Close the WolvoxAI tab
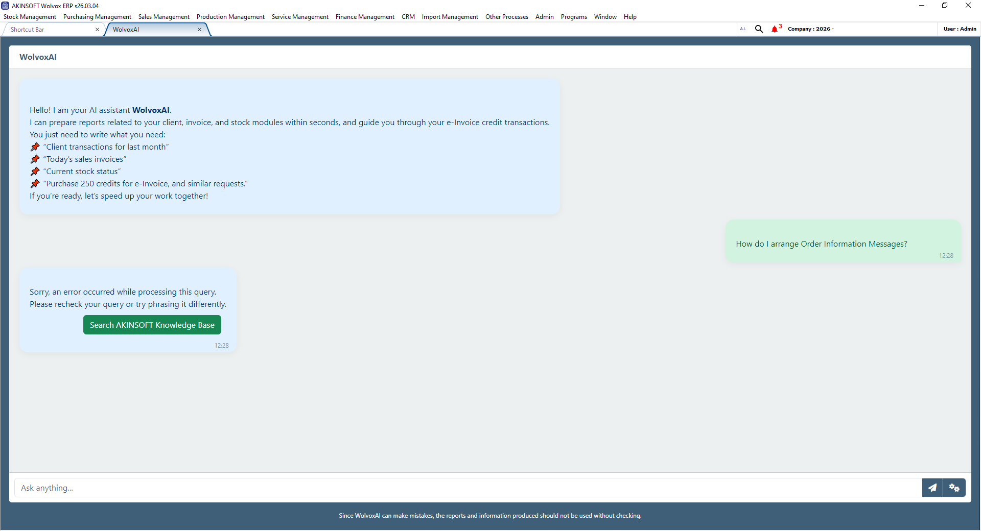The image size is (981, 531). coord(199,30)
